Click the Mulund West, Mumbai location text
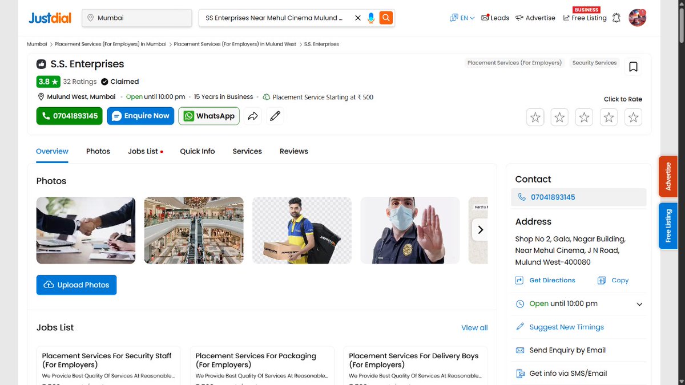The height and width of the screenshot is (385, 685). [x=81, y=97]
